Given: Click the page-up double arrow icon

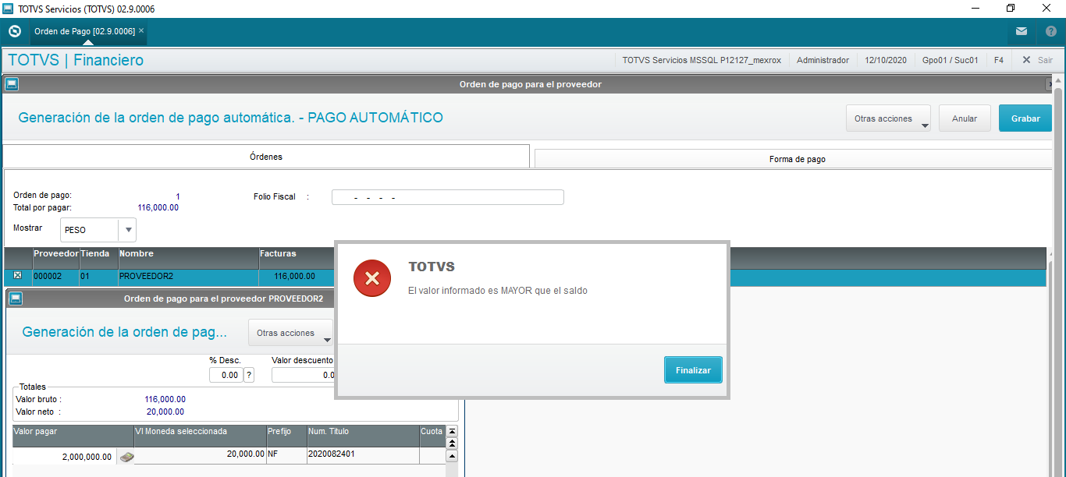Looking at the screenshot, I should pos(451,443).
